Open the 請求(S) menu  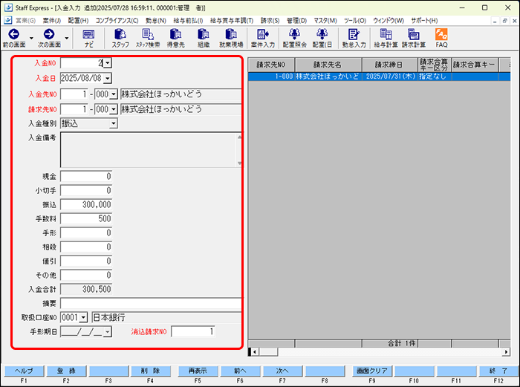coord(270,21)
